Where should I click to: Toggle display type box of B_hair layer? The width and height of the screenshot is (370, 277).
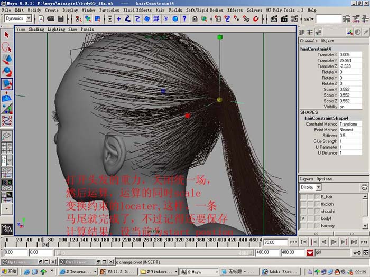(x=310, y=197)
